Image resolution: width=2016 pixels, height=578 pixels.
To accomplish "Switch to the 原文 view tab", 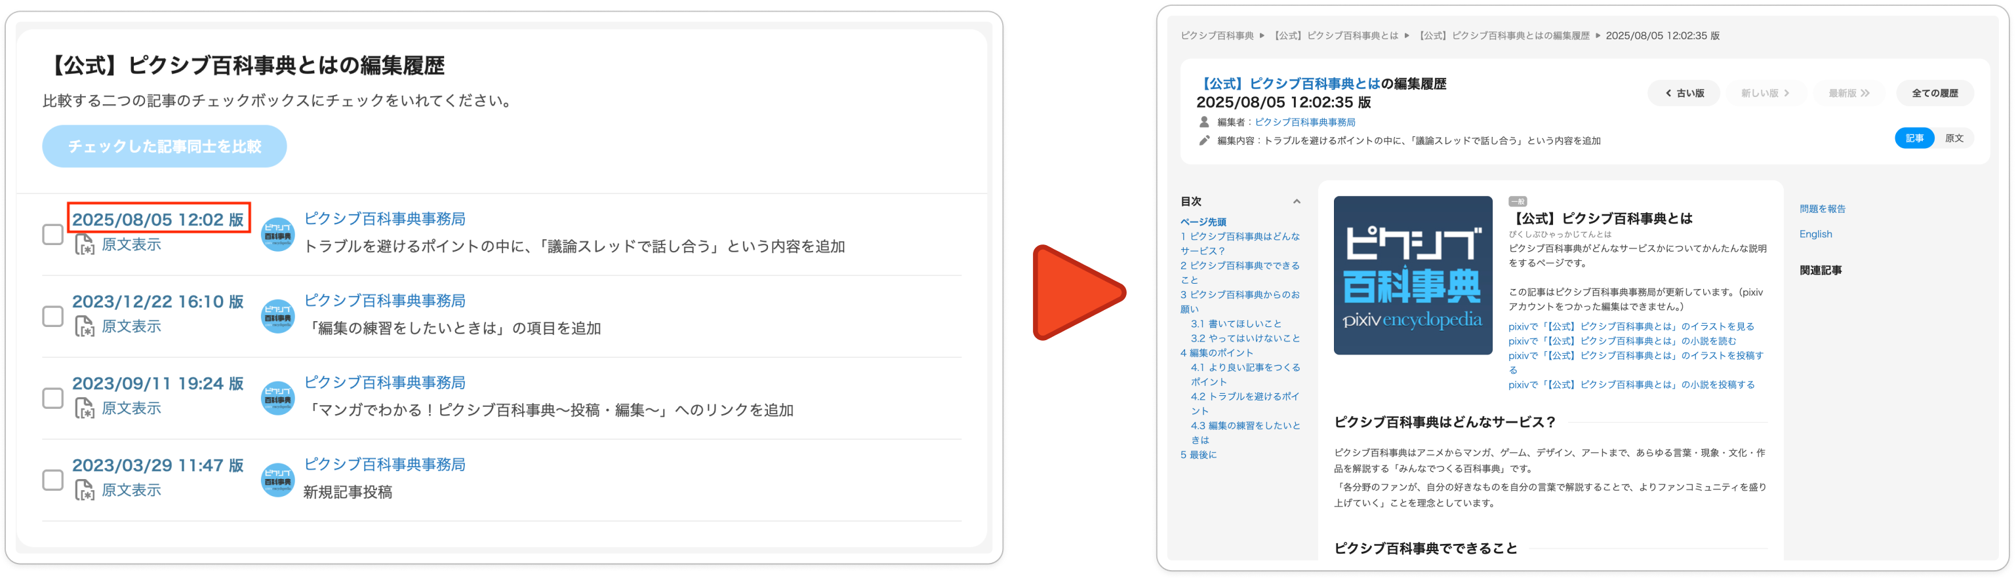I will (x=1954, y=138).
